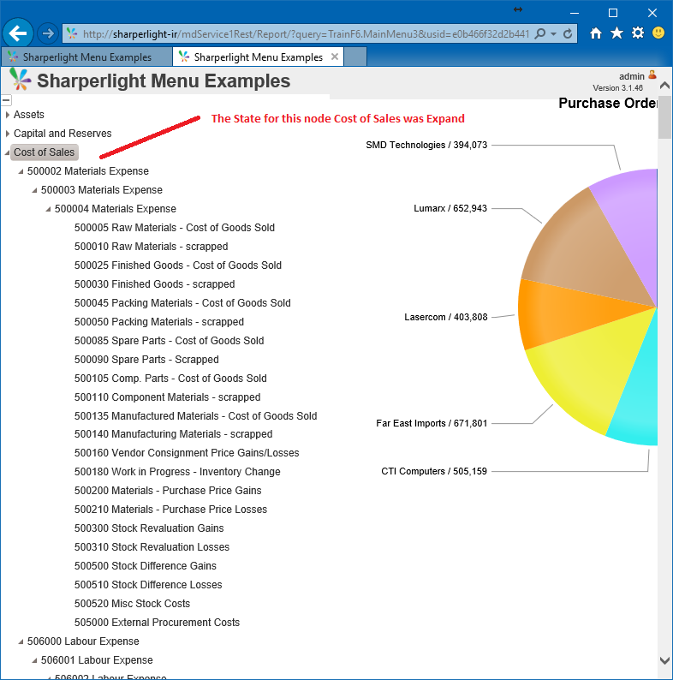Select 500140 Manufacturing Materials - scrapped

(173, 434)
